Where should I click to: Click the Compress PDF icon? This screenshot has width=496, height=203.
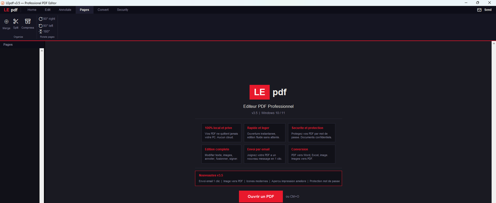click(28, 21)
